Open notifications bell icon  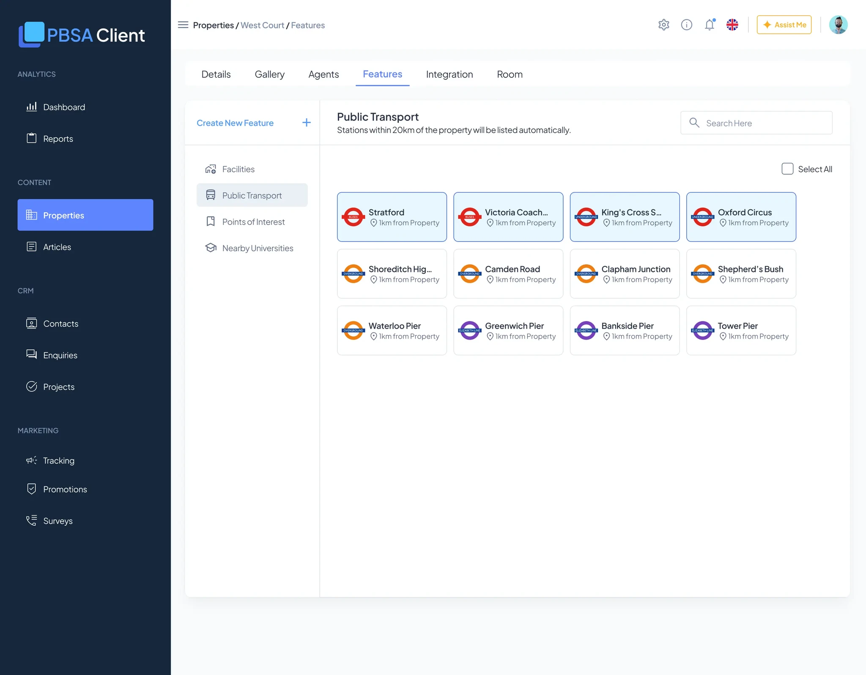pos(710,25)
